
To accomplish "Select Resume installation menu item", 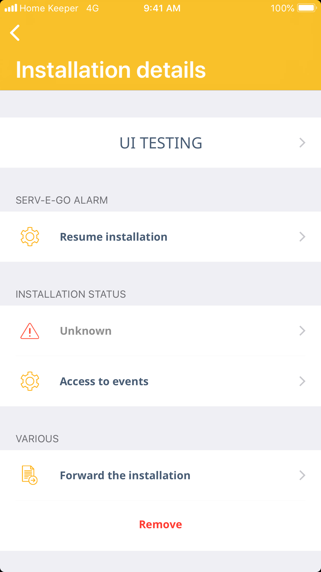I will [114, 237].
